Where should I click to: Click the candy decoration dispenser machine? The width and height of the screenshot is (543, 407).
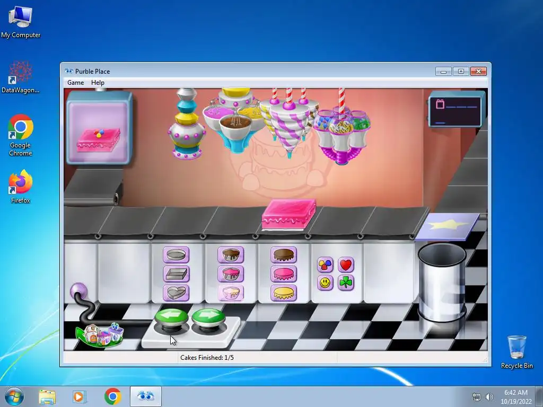pyautogui.click(x=341, y=127)
